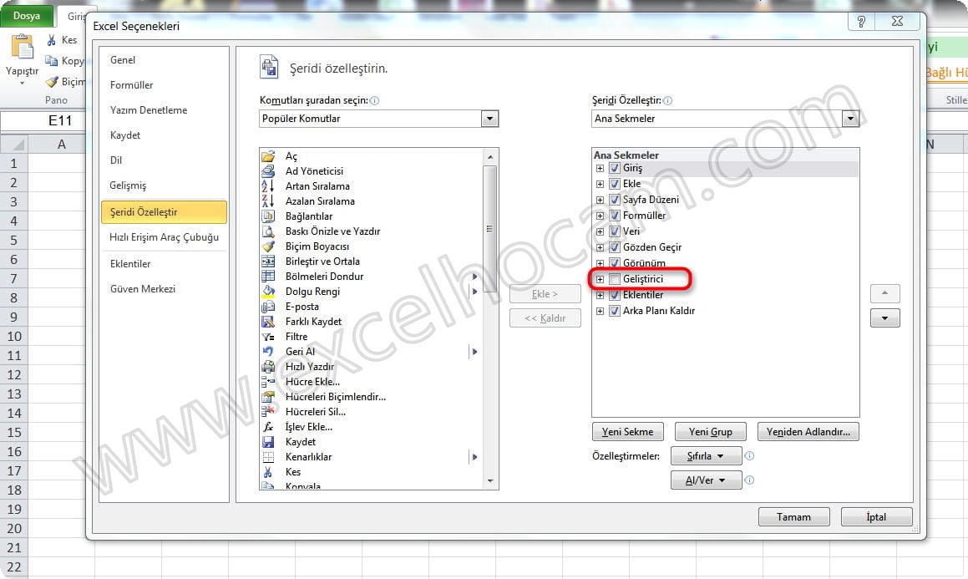Click the move down arrow button

(884, 317)
